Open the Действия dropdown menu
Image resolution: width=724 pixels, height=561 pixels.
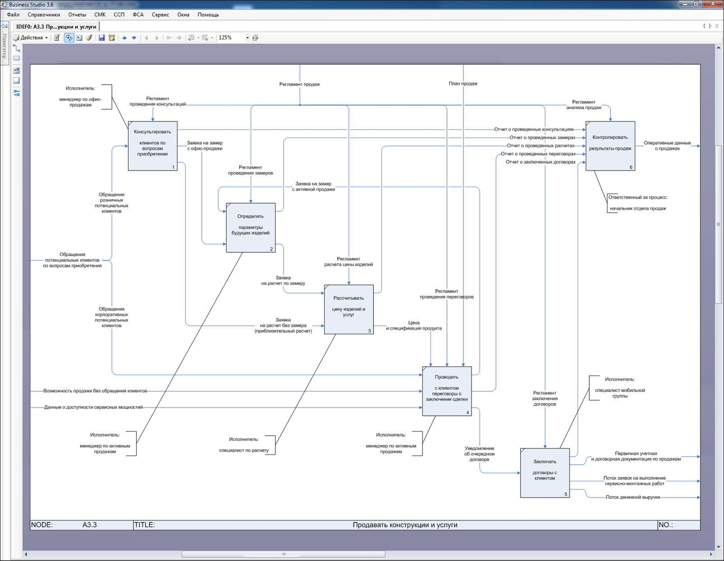pyautogui.click(x=31, y=38)
